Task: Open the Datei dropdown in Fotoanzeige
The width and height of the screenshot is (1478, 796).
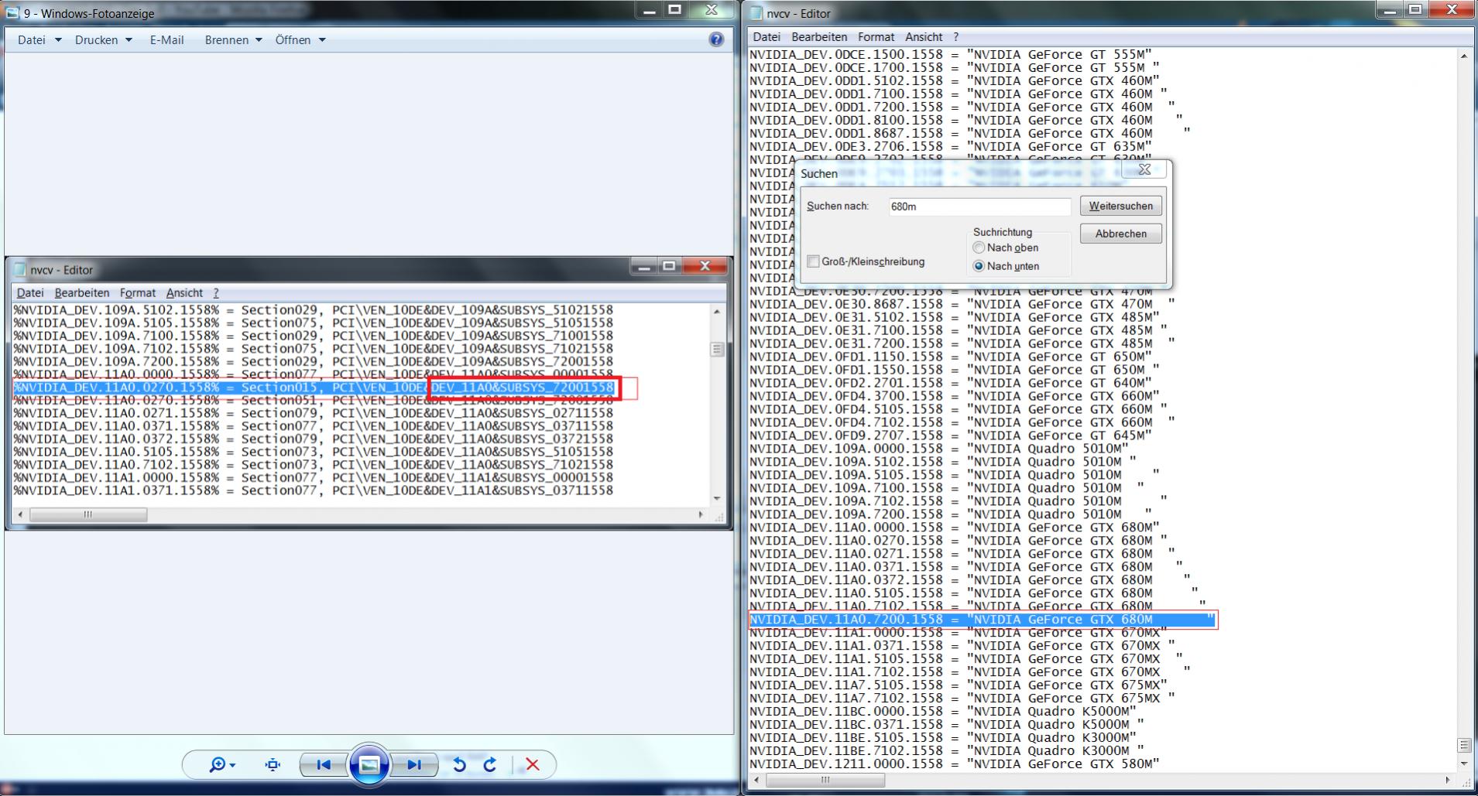Action: click(39, 39)
